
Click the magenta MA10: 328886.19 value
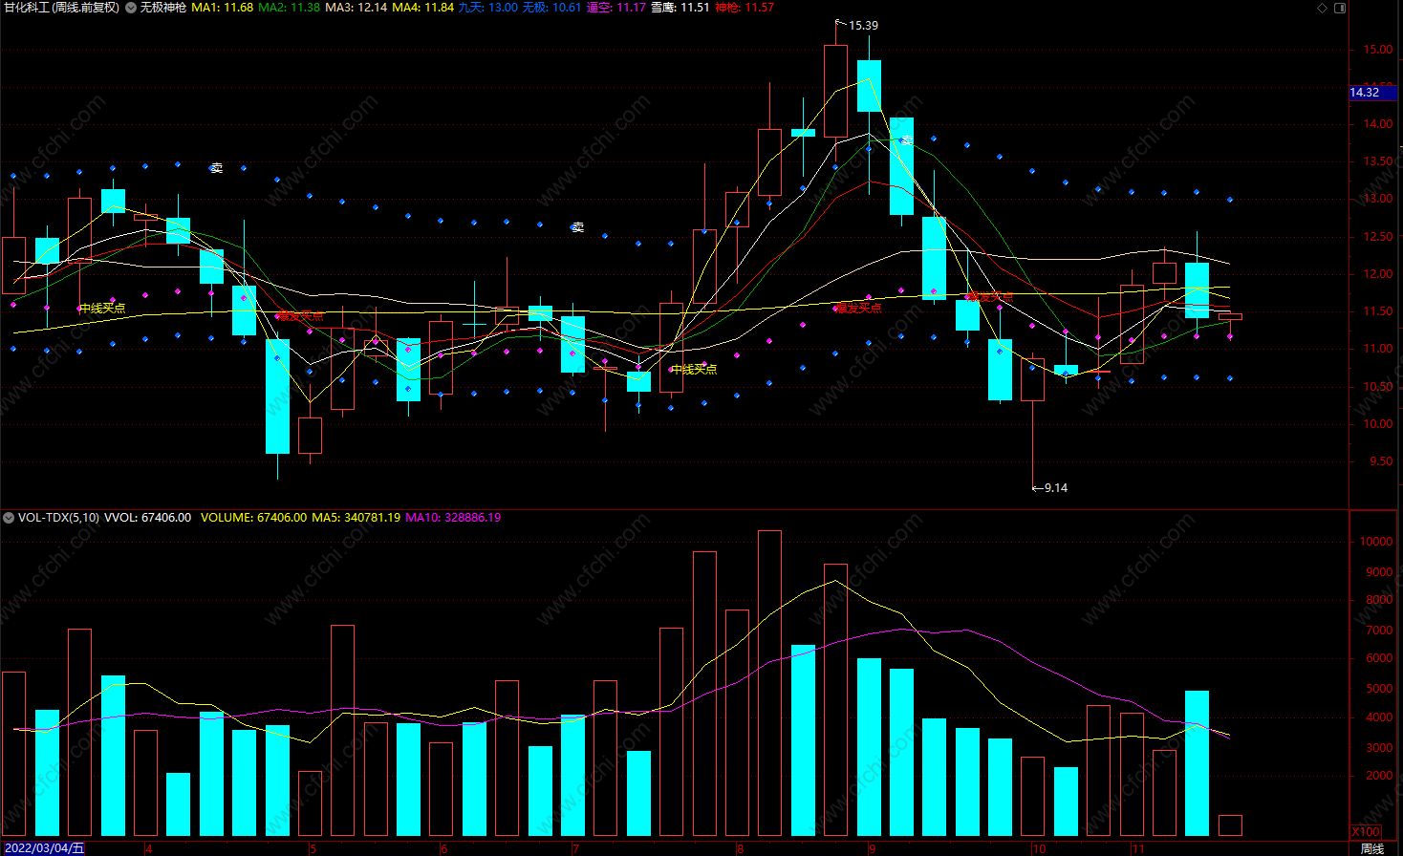pos(453,518)
